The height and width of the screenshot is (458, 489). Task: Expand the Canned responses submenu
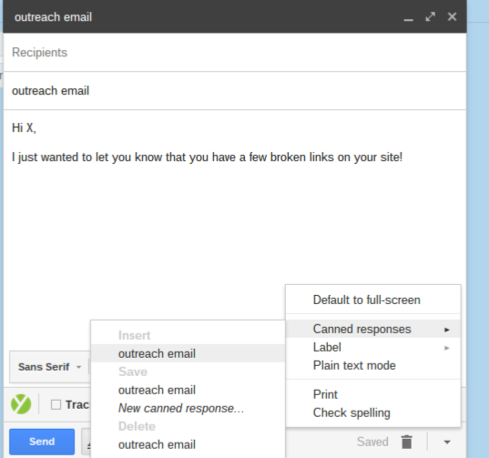tap(373, 330)
